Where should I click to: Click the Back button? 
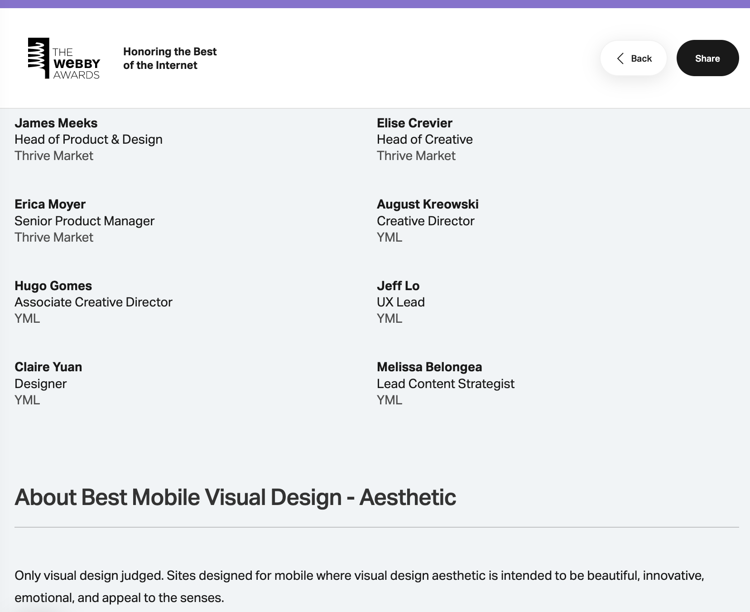pyautogui.click(x=633, y=58)
